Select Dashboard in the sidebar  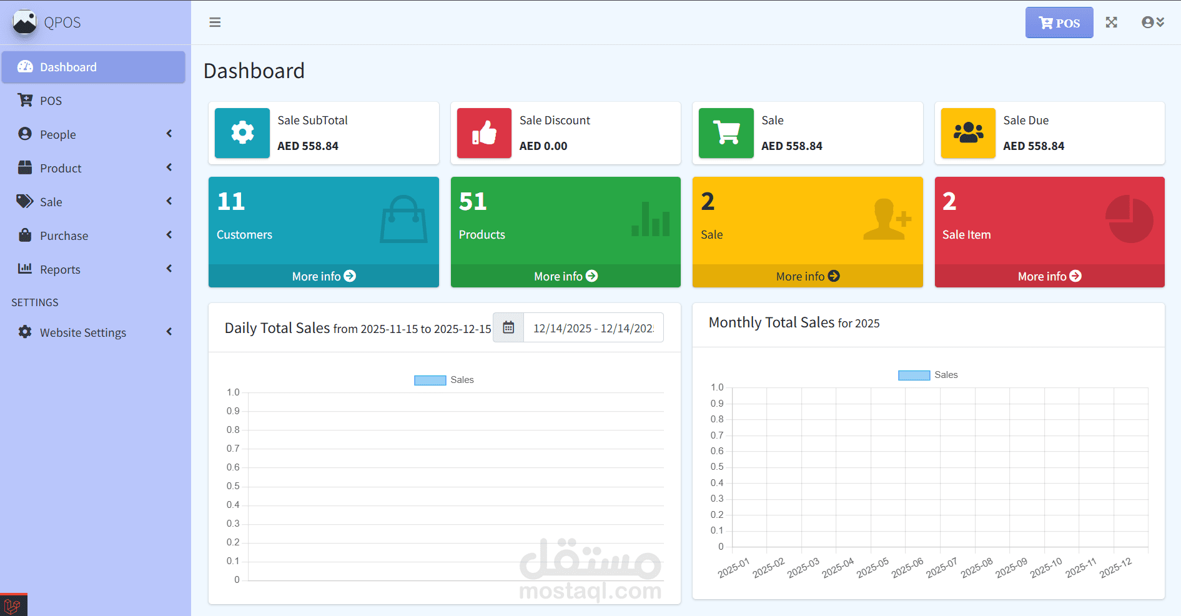pos(94,67)
